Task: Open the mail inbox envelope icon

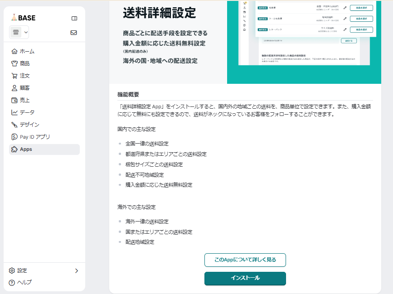Action: point(74,33)
